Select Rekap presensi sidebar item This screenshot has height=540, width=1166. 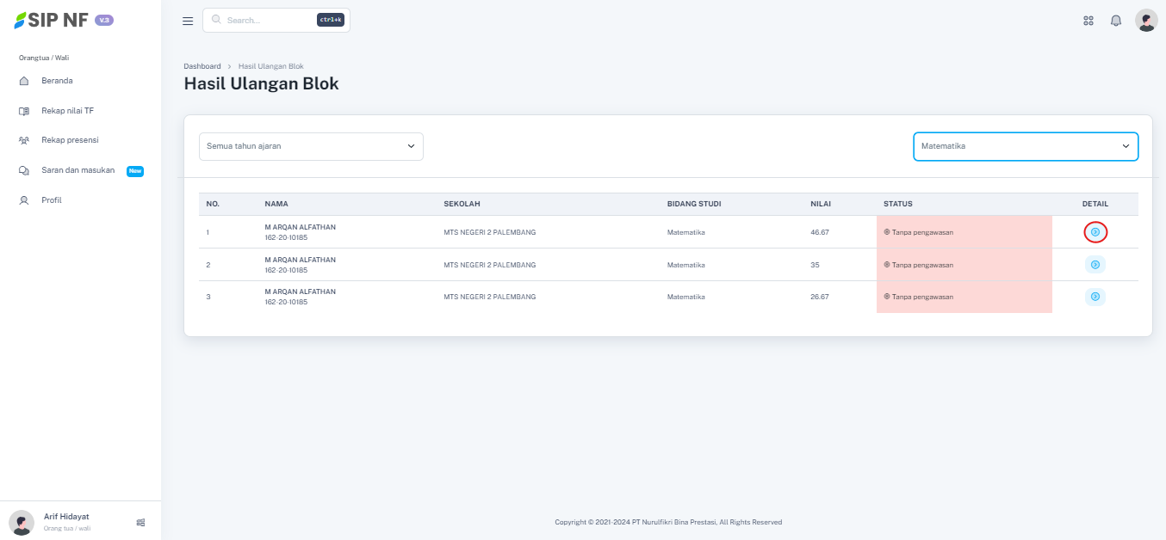pyautogui.click(x=69, y=140)
